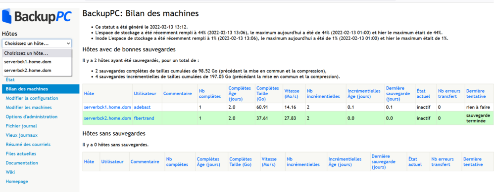Open the Documentation link
This screenshot has width=495, height=192.
click(22, 163)
